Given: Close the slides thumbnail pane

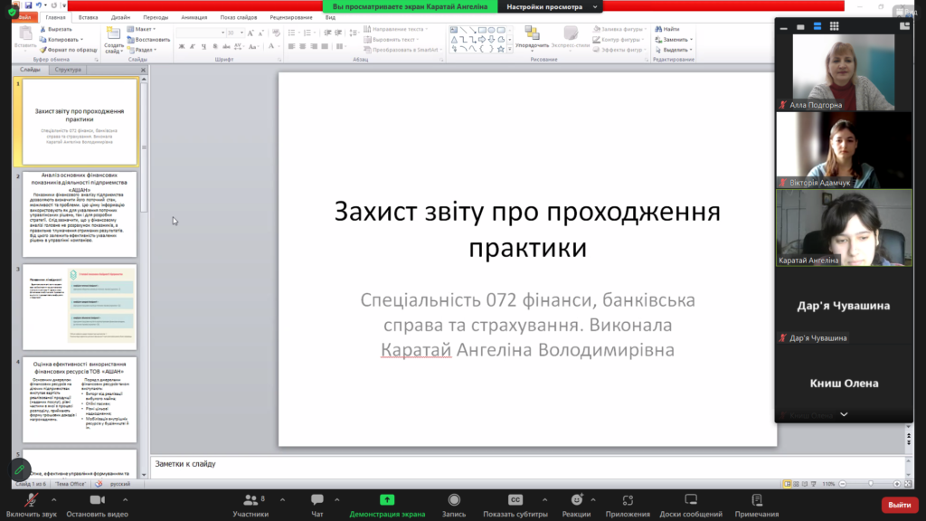Looking at the screenshot, I should (143, 70).
